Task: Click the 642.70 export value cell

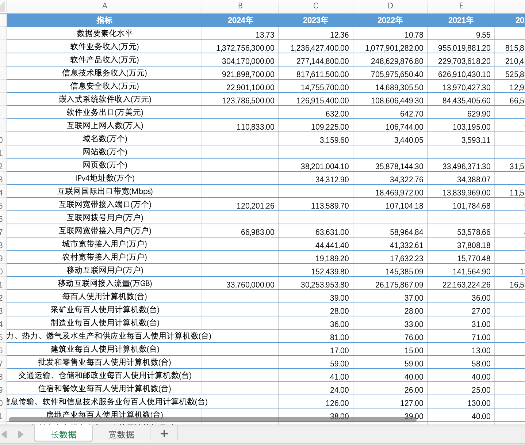Action: 390,113
